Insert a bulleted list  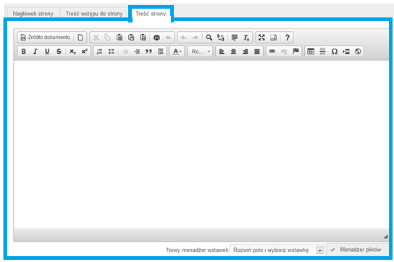point(112,52)
